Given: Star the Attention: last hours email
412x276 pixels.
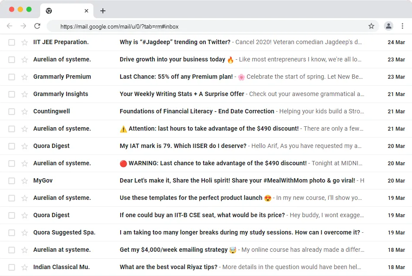Looking at the screenshot, I should point(25,129).
